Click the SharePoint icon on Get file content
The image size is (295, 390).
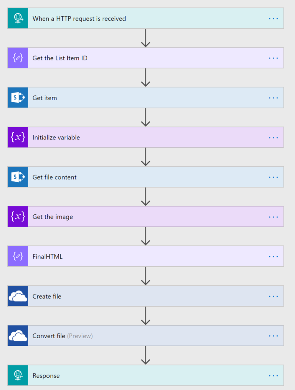(17, 177)
